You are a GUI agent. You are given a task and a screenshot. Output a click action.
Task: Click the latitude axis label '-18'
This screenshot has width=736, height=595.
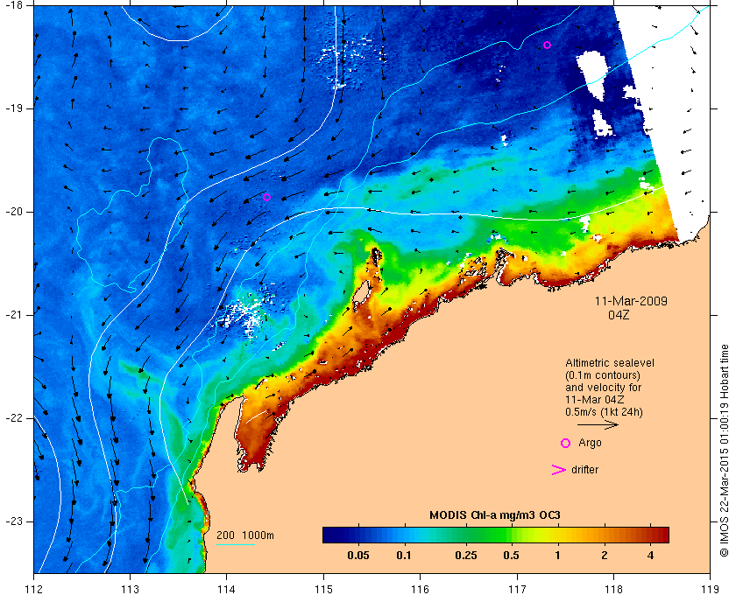pos(13,5)
